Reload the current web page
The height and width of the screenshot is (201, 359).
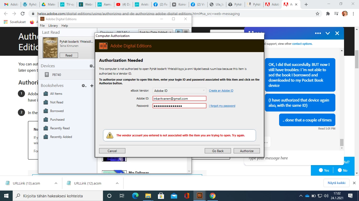pyautogui.click(x=23, y=14)
